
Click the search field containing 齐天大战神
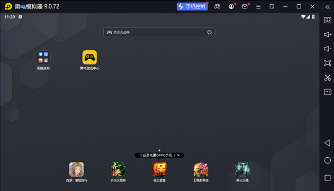coord(159,32)
